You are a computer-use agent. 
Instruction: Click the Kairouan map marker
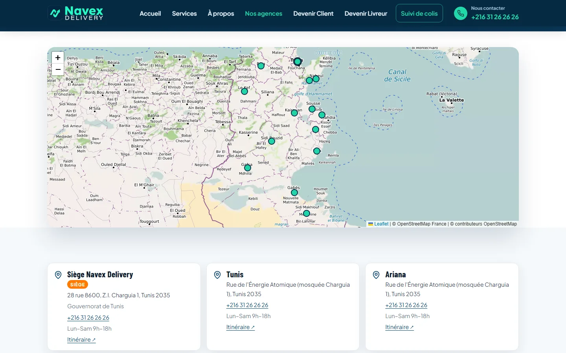click(x=294, y=113)
